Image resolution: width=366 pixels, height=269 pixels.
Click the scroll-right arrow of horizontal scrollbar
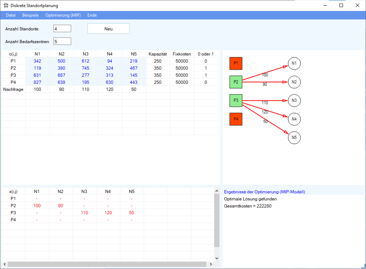click(211, 264)
